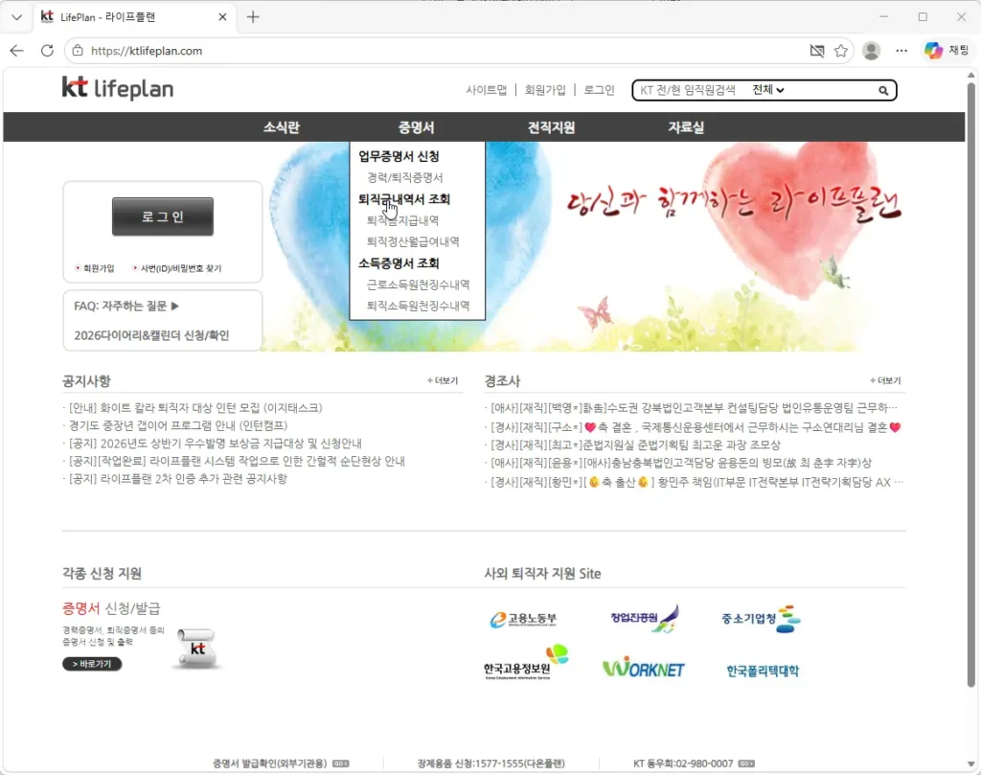
Task: Click 증명서 발급확인(외부기관용) GO button
Action: 340,764
